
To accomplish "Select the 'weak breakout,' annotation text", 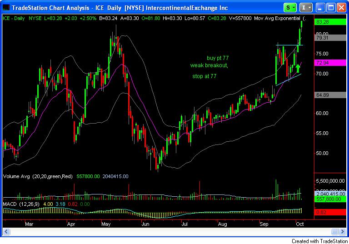I will click(x=209, y=65).
